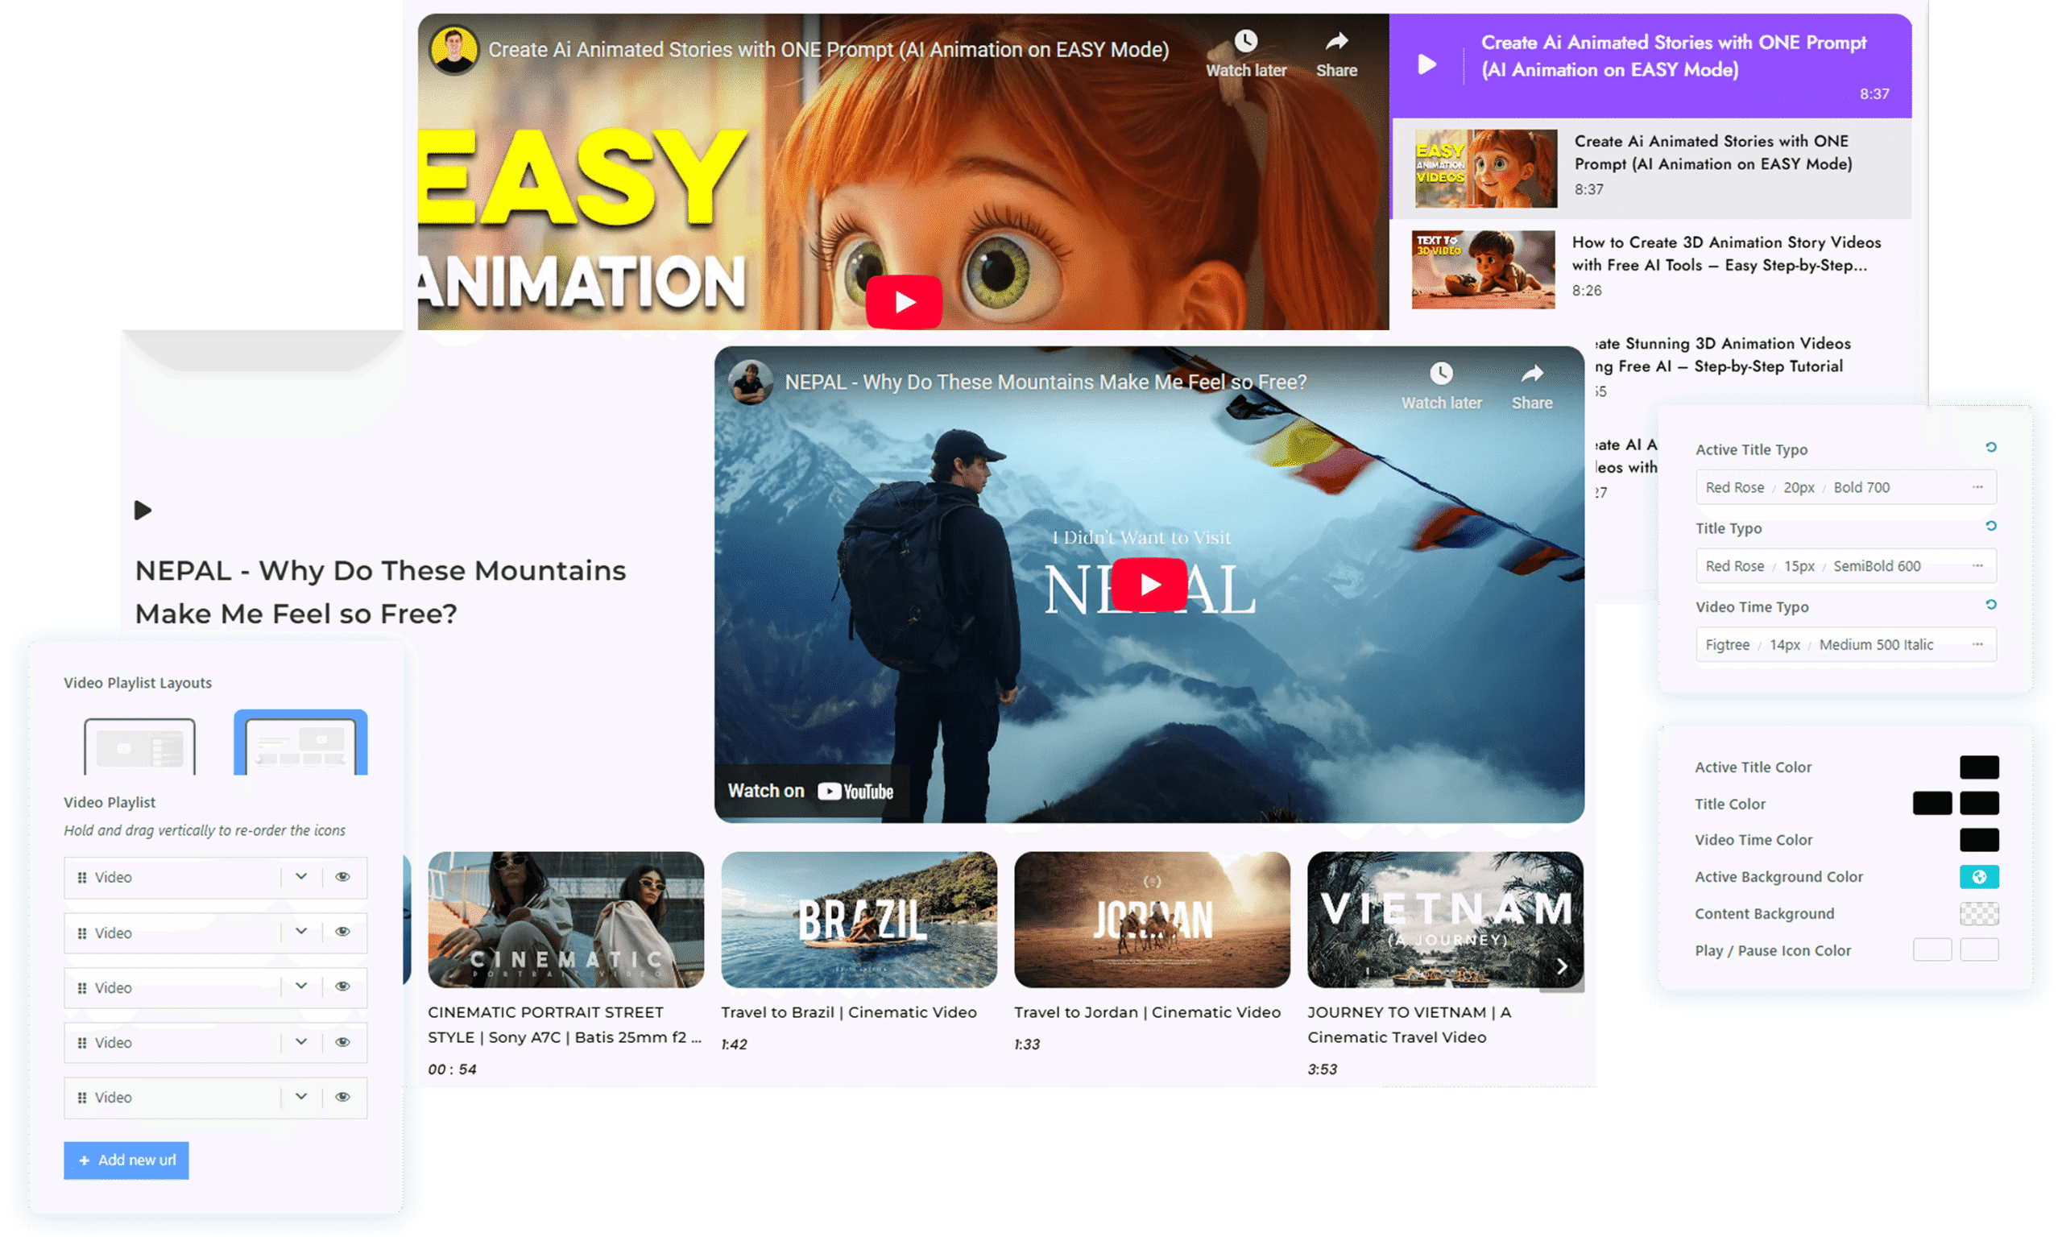Click the white play icon in the purple header
The height and width of the screenshot is (1245, 2062).
(1426, 64)
